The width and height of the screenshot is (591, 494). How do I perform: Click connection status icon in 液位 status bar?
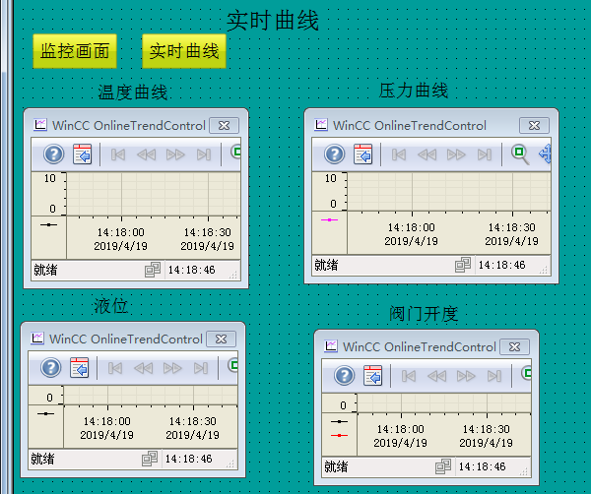pos(150,459)
